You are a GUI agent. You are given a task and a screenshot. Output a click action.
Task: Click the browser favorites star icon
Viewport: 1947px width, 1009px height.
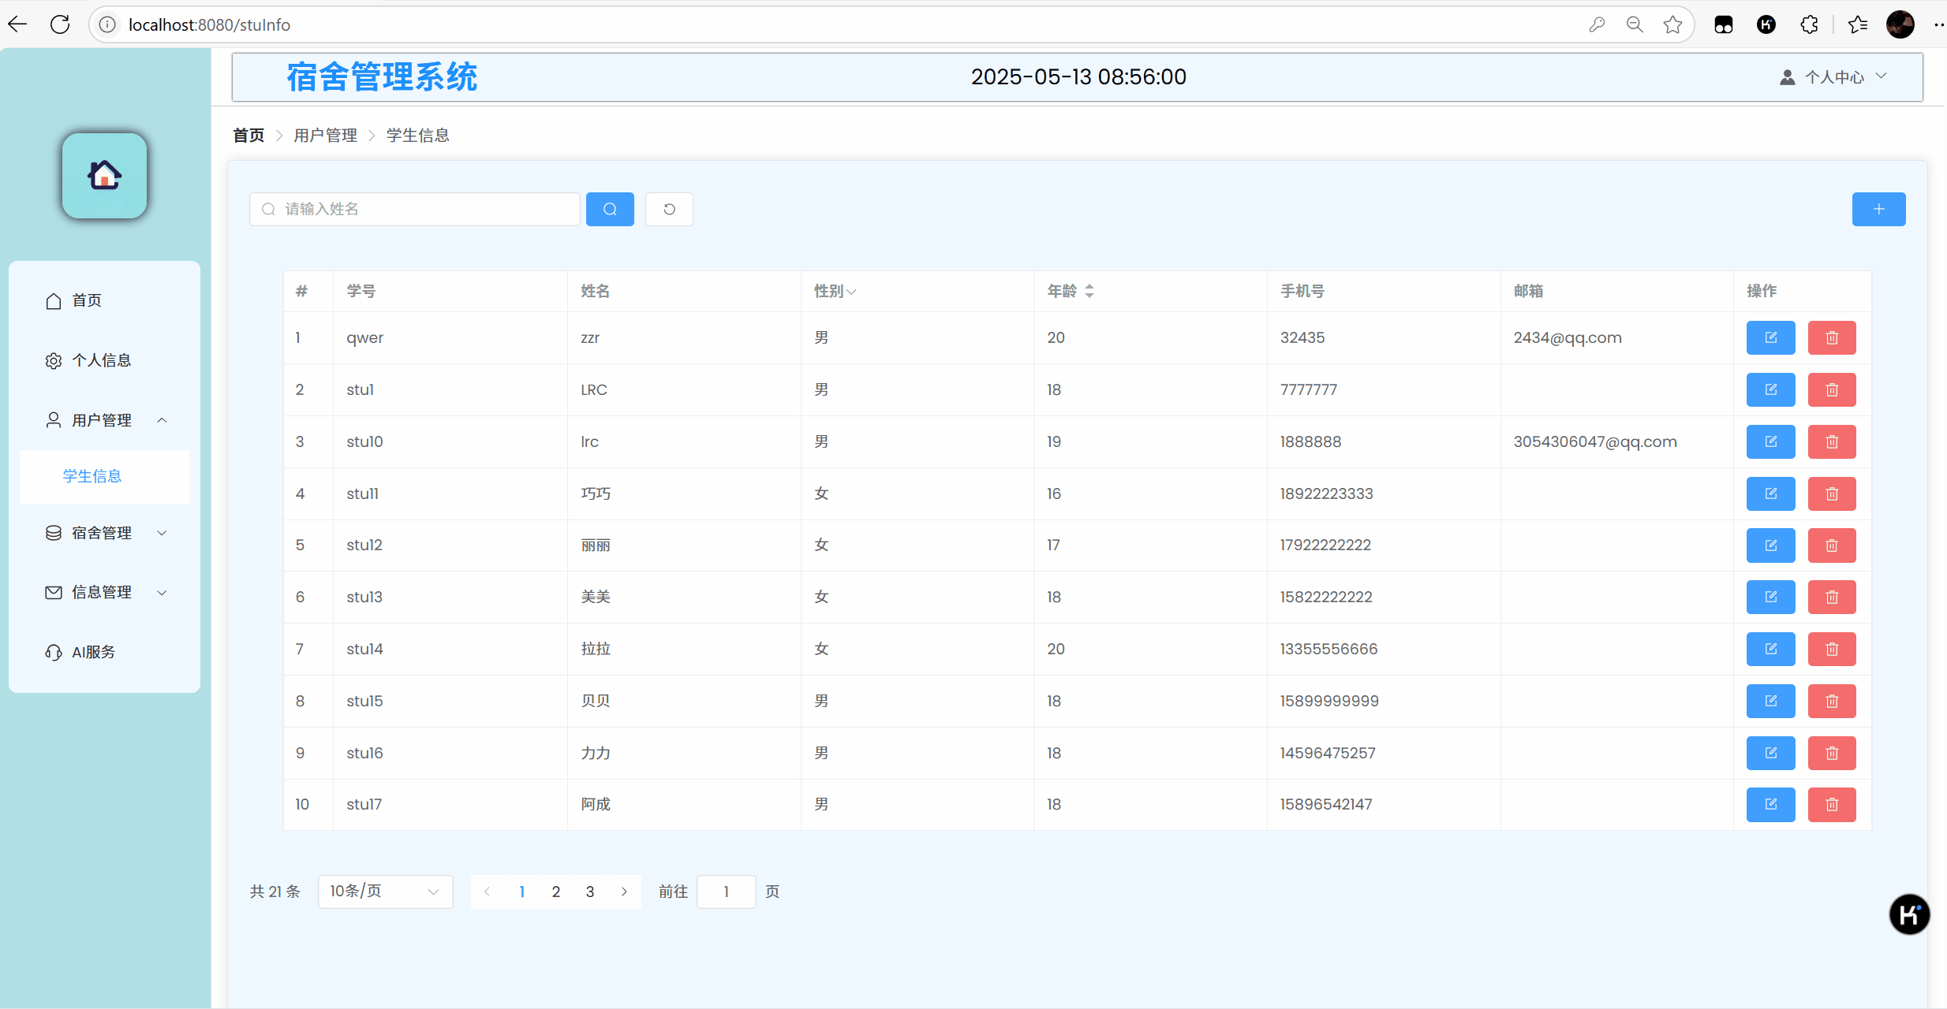pos(1672,24)
